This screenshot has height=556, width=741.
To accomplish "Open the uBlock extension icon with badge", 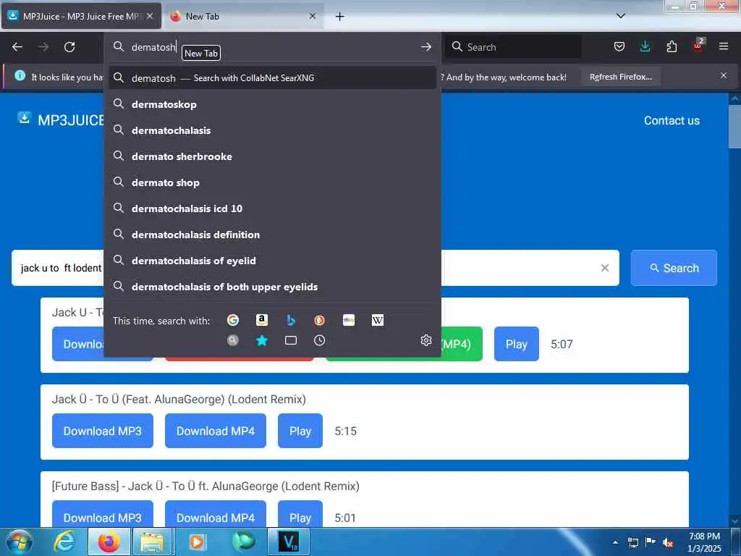I will [698, 46].
